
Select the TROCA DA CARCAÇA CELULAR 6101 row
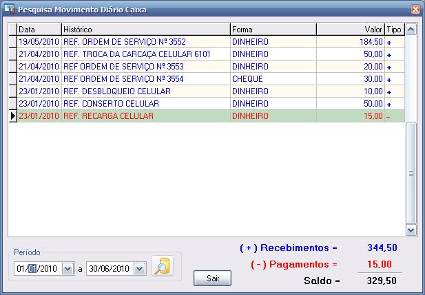click(x=124, y=54)
